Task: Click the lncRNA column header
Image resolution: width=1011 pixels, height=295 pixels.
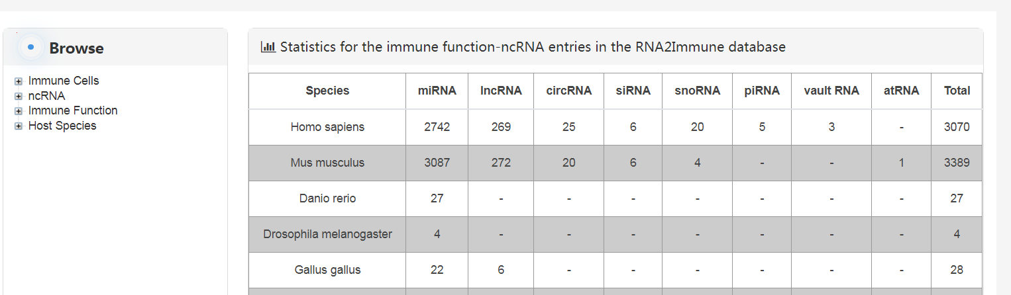Action: (x=501, y=91)
